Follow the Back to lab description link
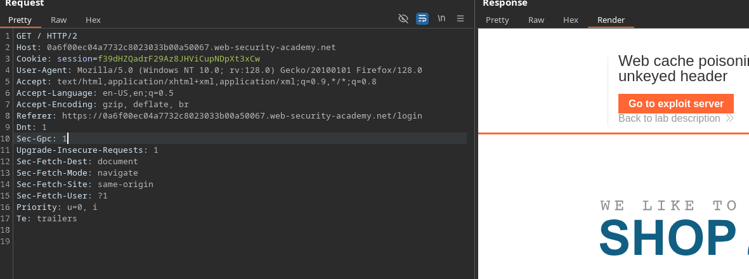 pos(669,119)
